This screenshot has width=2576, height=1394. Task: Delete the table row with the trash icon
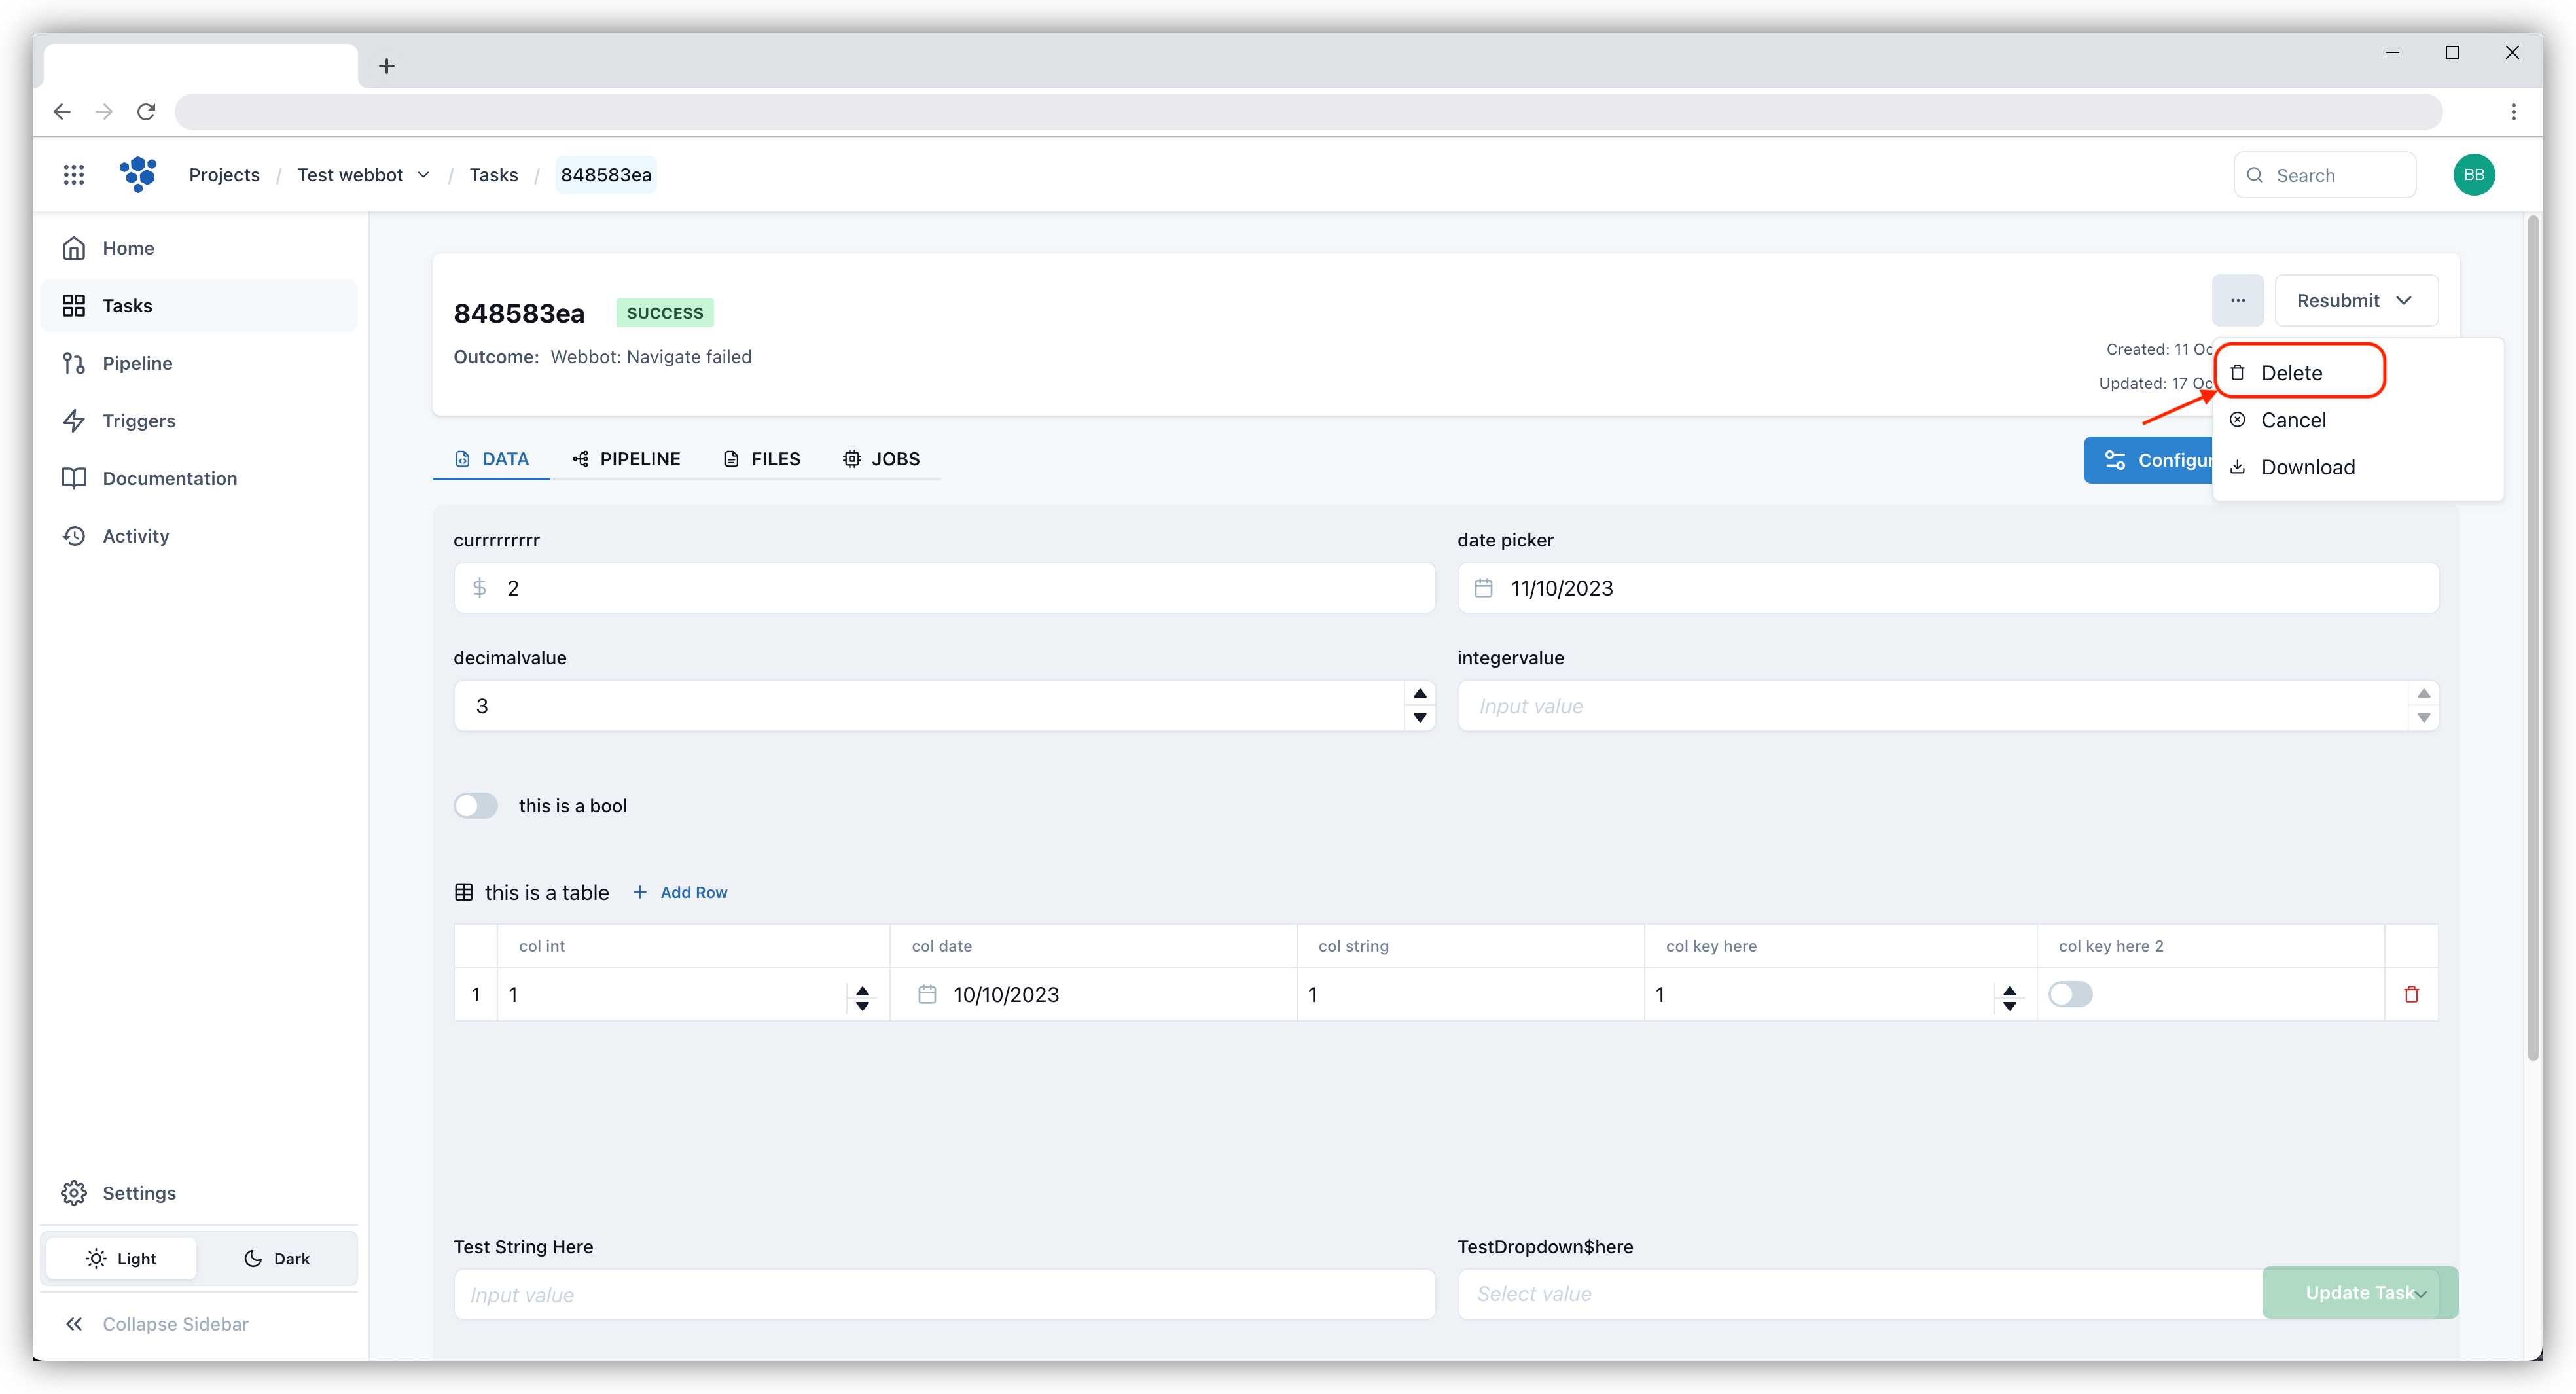click(x=2411, y=994)
